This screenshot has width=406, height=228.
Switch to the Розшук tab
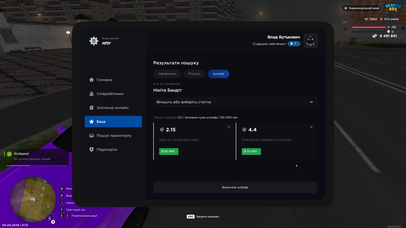pyautogui.click(x=194, y=74)
